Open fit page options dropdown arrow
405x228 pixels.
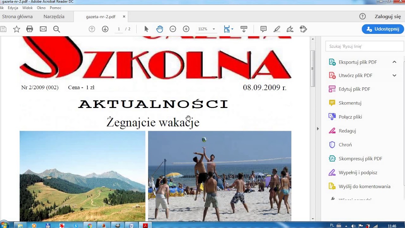pos(232,29)
